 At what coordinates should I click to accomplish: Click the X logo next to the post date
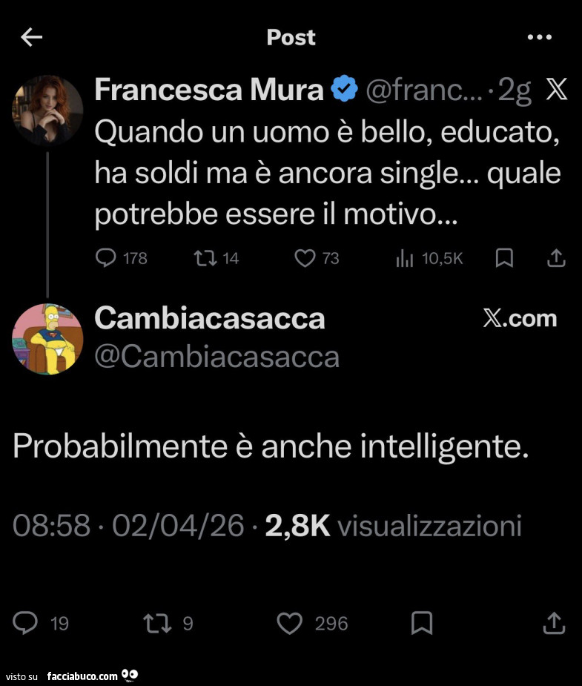click(x=556, y=88)
